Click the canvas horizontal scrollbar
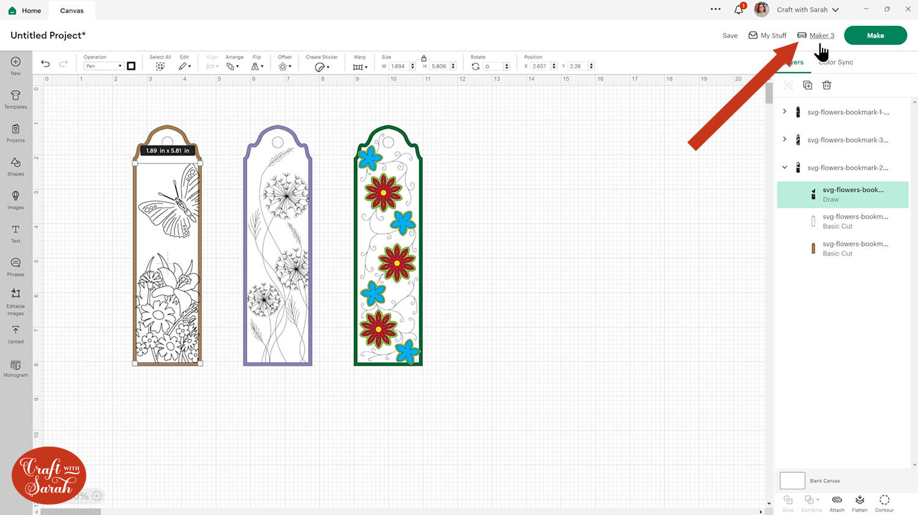 pyautogui.click(x=70, y=511)
